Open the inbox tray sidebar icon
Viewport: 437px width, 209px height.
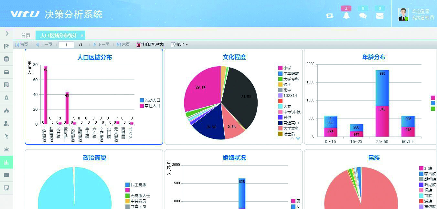pos(6,72)
